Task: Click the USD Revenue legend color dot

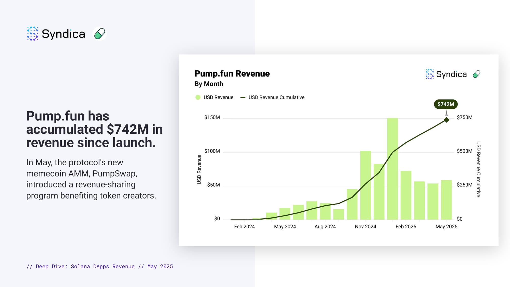Action: click(x=198, y=97)
